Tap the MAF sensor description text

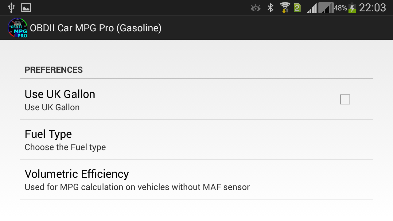[137, 187]
